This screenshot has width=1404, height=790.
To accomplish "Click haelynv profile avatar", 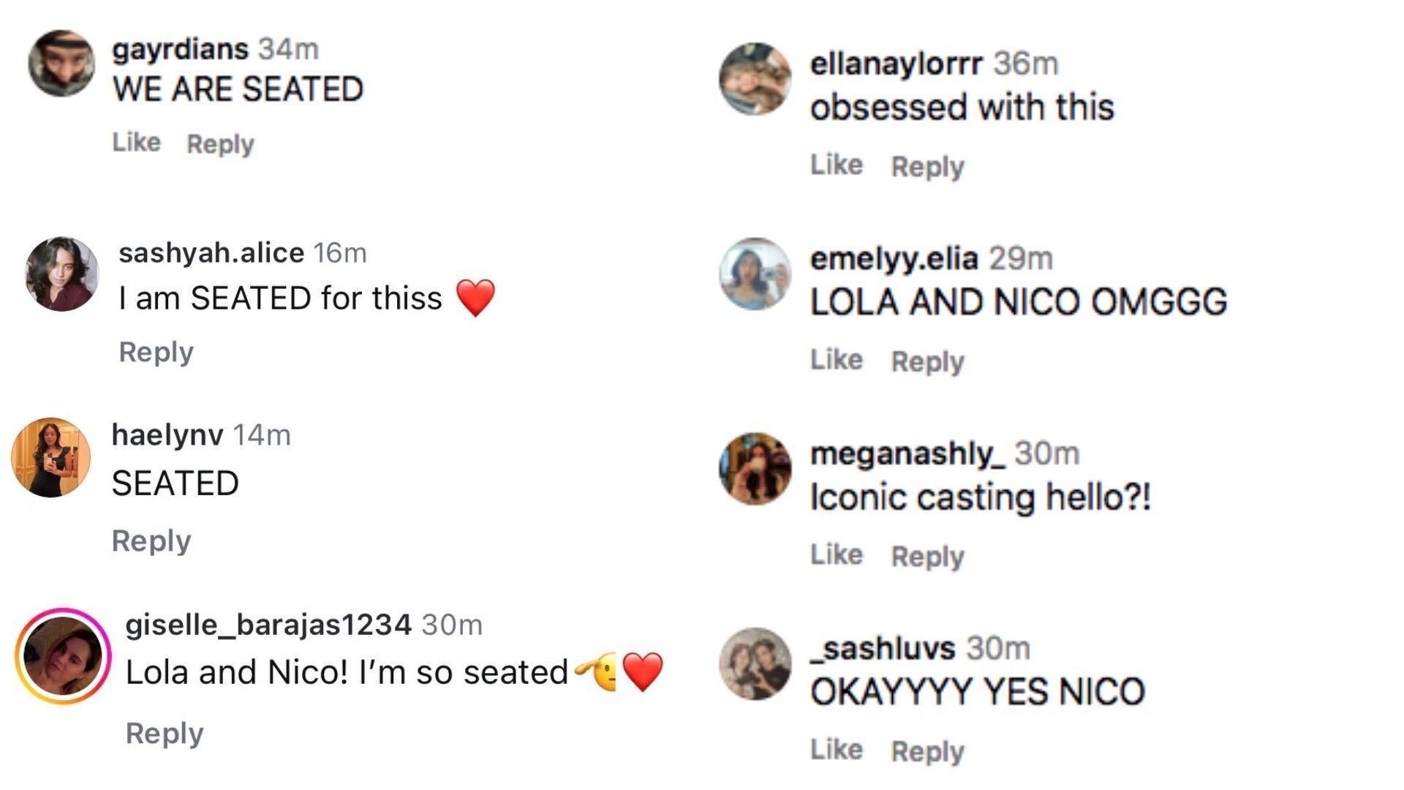I will [51, 458].
